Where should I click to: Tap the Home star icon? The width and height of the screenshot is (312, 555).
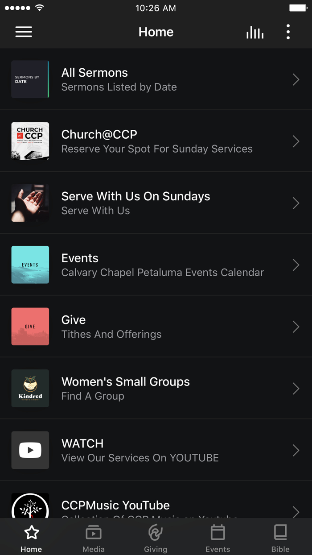tap(31, 532)
